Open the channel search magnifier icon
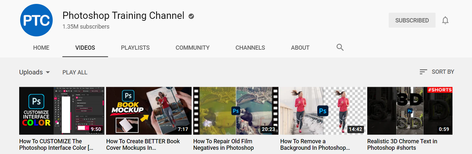Image resolution: width=472 pixels, height=154 pixels. click(x=340, y=47)
